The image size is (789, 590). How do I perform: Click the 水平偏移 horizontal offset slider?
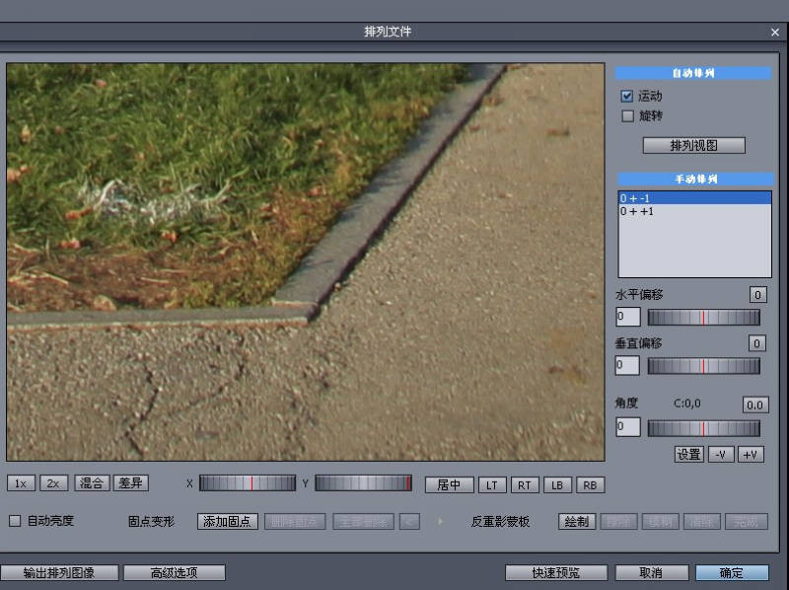coord(703,318)
